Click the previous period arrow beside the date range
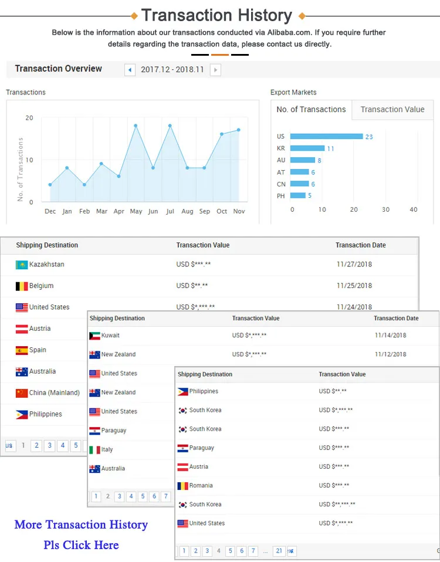Image resolution: width=440 pixels, height=562 pixels. [x=130, y=70]
